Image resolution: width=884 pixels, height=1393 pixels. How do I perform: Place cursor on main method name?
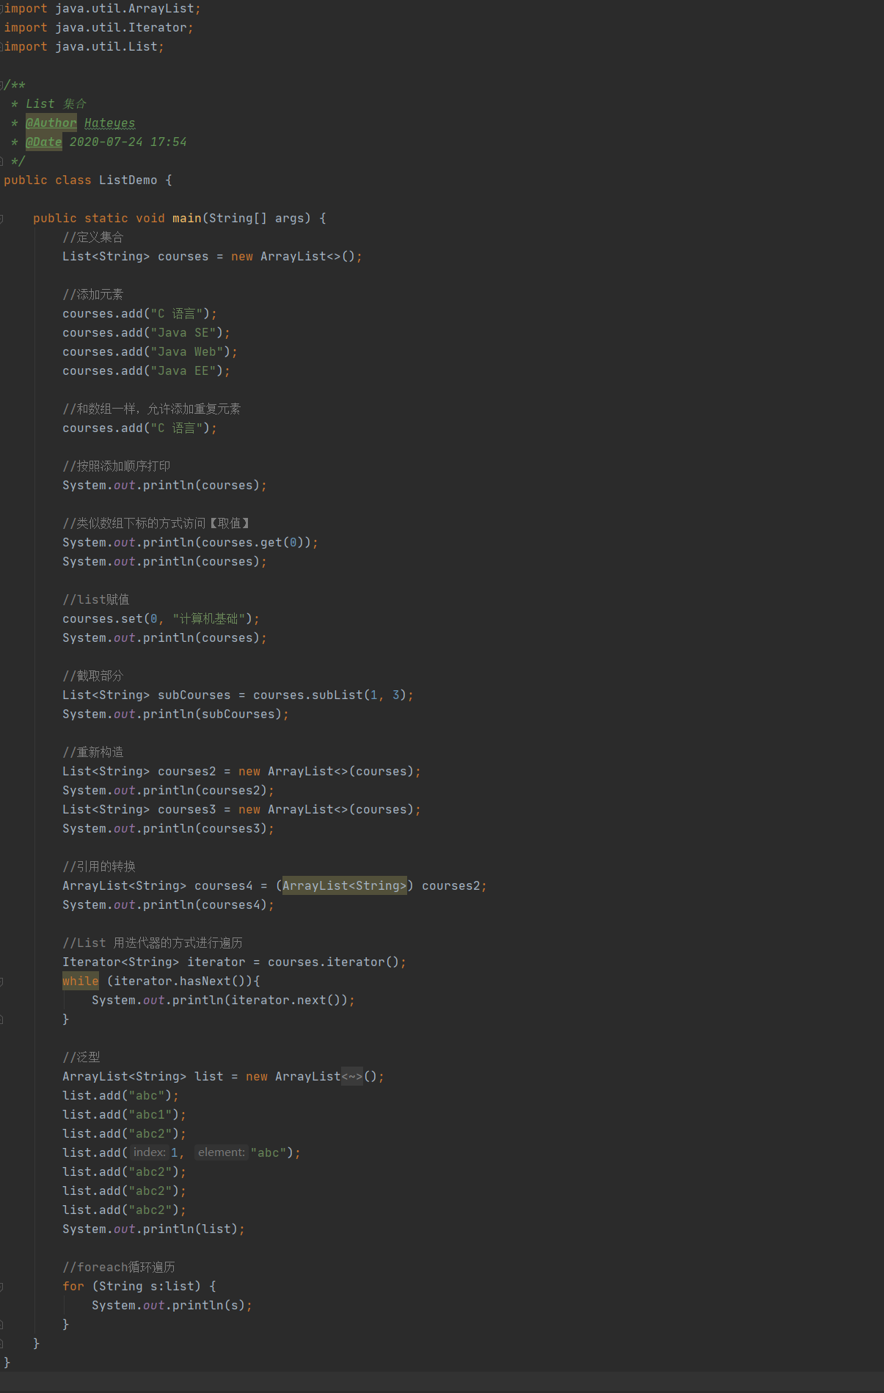[187, 219]
